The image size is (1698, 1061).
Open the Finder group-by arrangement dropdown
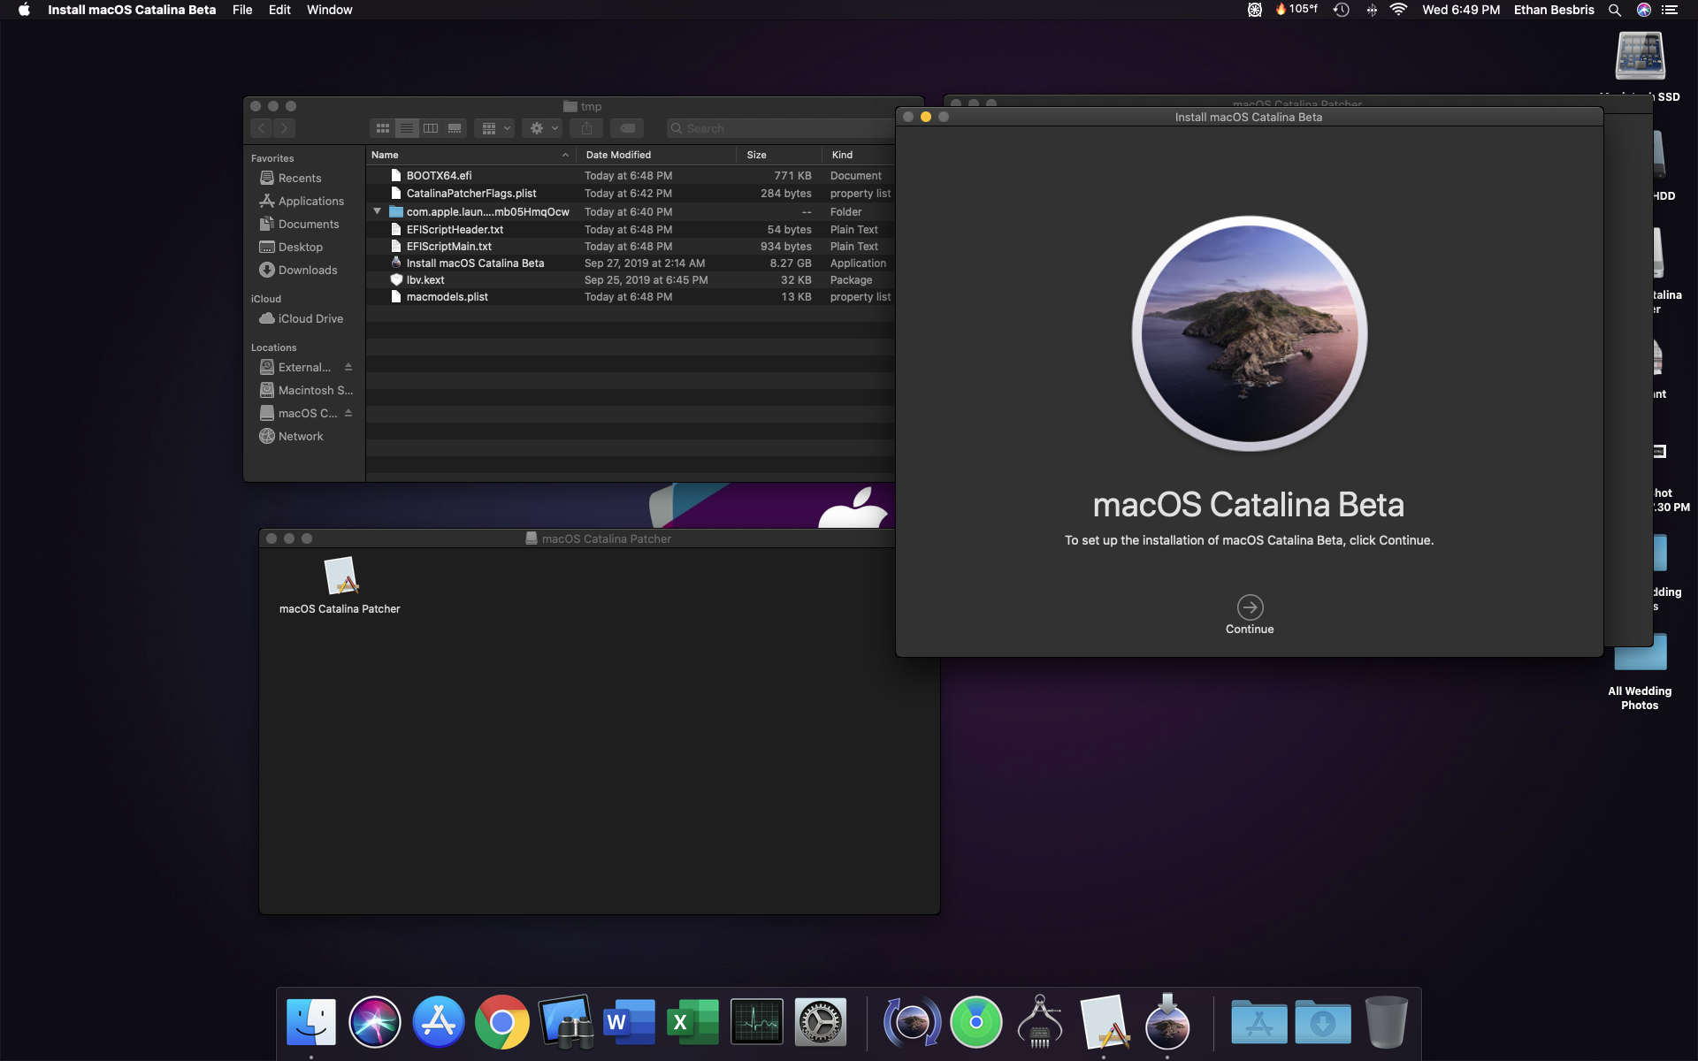click(x=495, y=128)
